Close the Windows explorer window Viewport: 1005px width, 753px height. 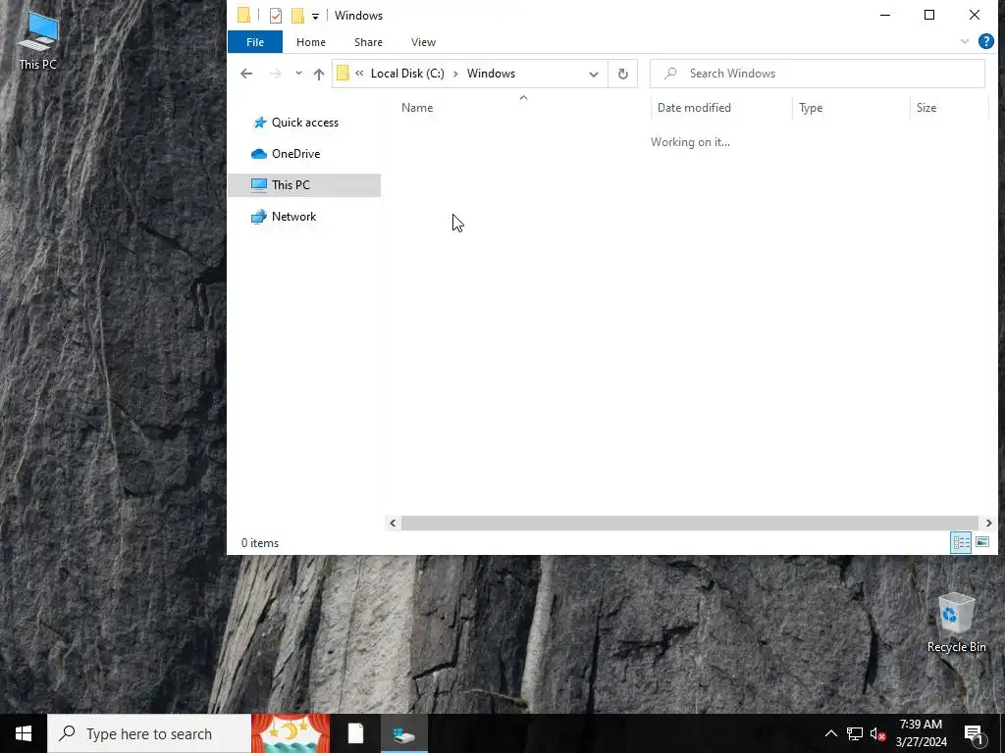(975, 15)
